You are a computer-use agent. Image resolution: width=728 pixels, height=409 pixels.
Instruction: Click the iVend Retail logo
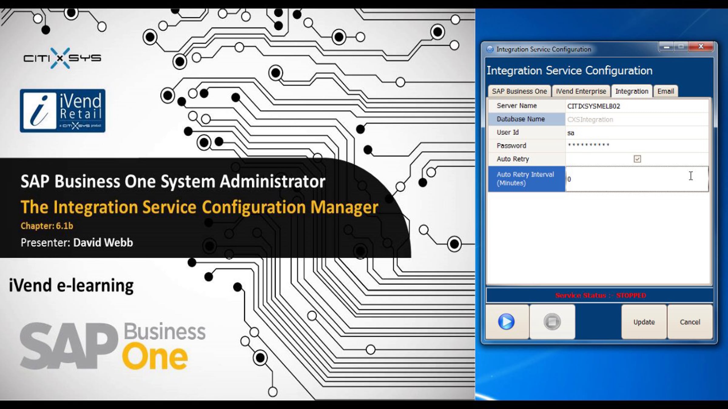(62, 111)
